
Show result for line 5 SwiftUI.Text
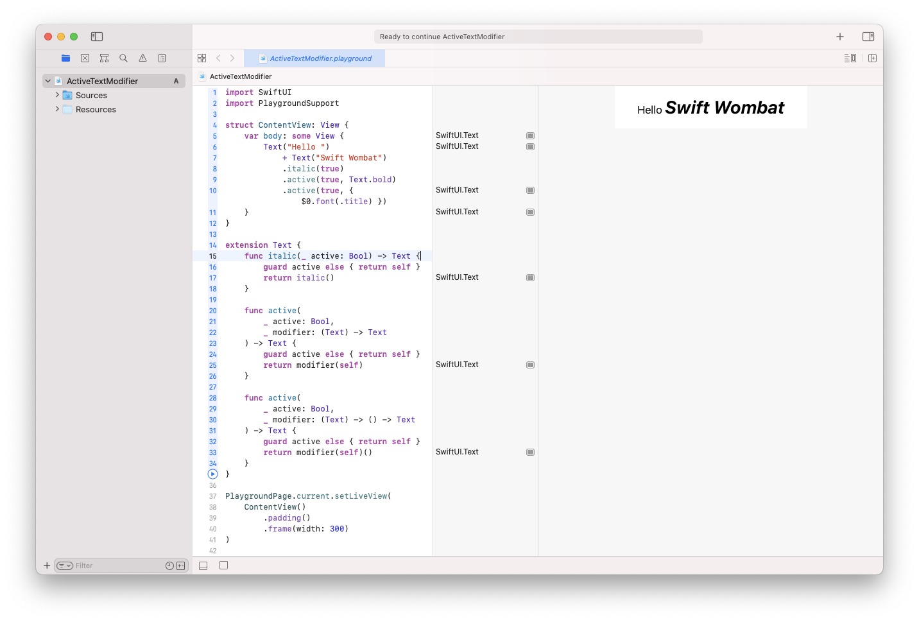click(x=530, y=135)
